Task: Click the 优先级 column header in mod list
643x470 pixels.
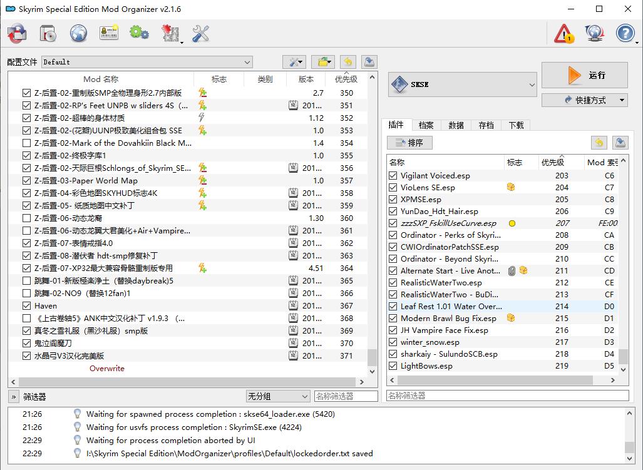Action: (x=346, y=79)
